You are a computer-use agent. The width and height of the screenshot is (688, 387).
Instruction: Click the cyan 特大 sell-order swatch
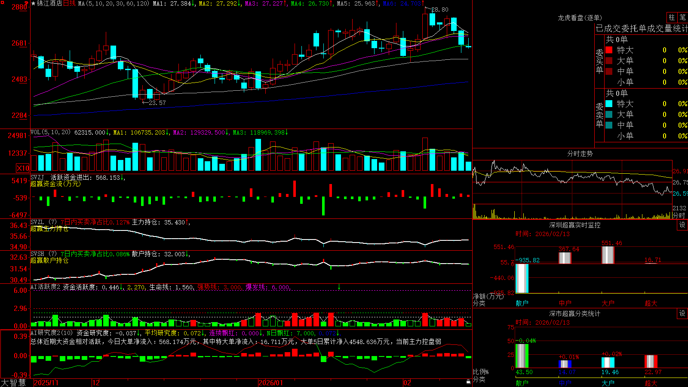609,104
